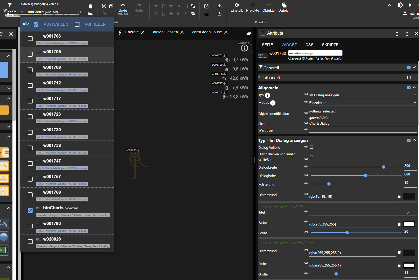Click the Undo button in toolbar

(x=123, y=8)
